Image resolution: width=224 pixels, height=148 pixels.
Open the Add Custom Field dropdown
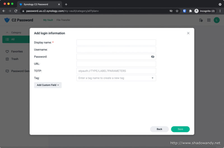[x=48, y=85]
